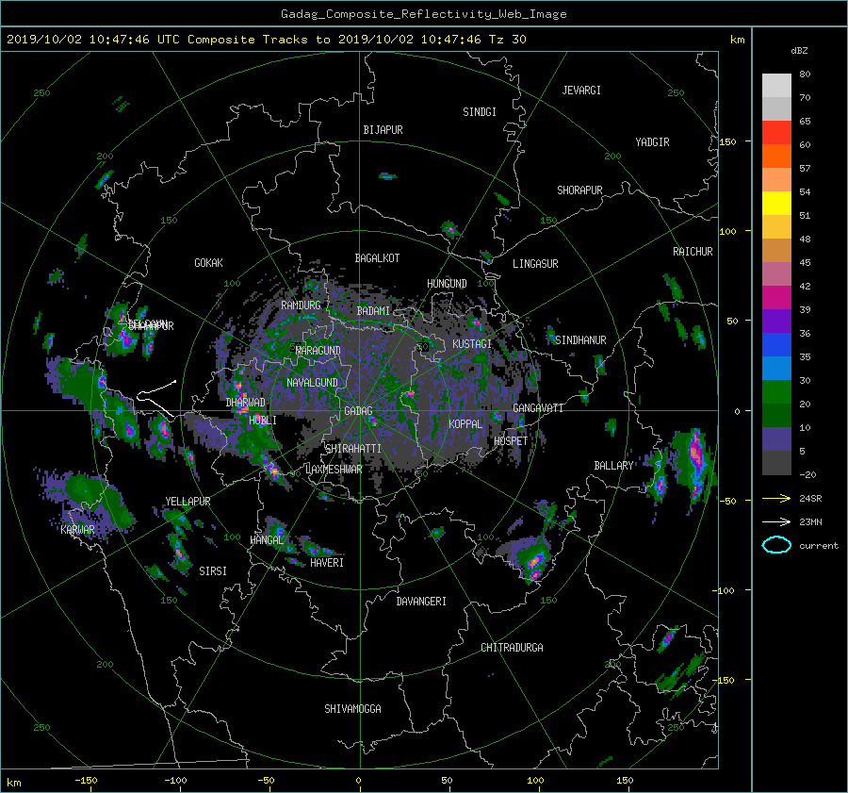Screen dimensions: 848x793
Task: Select the red 60-65 dBZ color band
Action: [776, 132]
